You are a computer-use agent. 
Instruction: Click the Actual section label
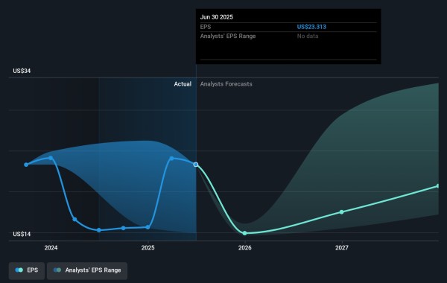pos(183,84)
